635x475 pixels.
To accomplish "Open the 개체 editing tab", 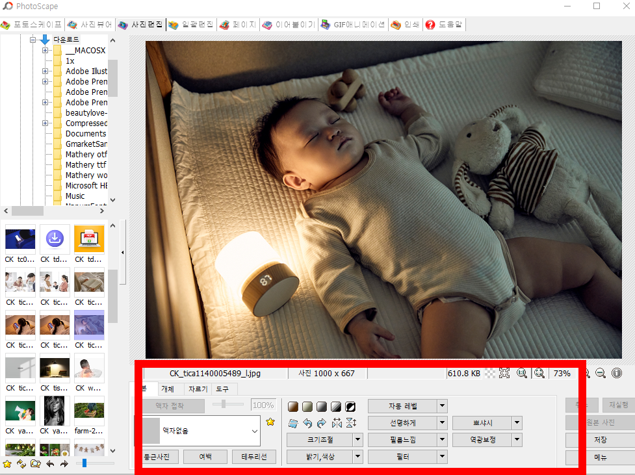I will (168, 389).
